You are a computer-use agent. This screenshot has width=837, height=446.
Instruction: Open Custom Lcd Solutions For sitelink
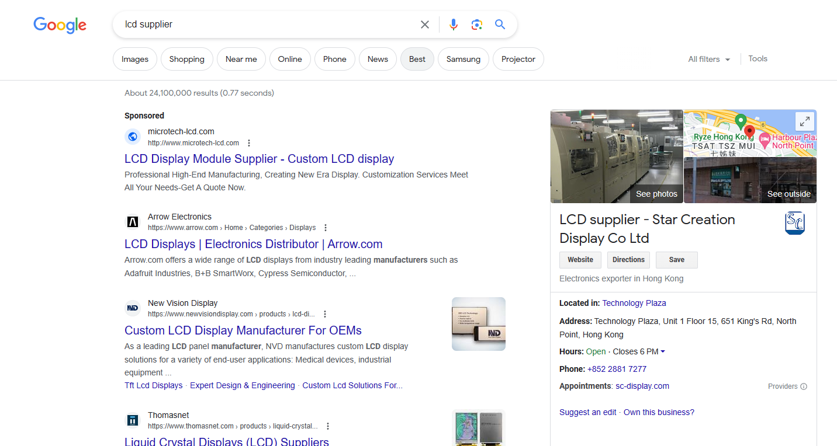[x=352, y=385]
